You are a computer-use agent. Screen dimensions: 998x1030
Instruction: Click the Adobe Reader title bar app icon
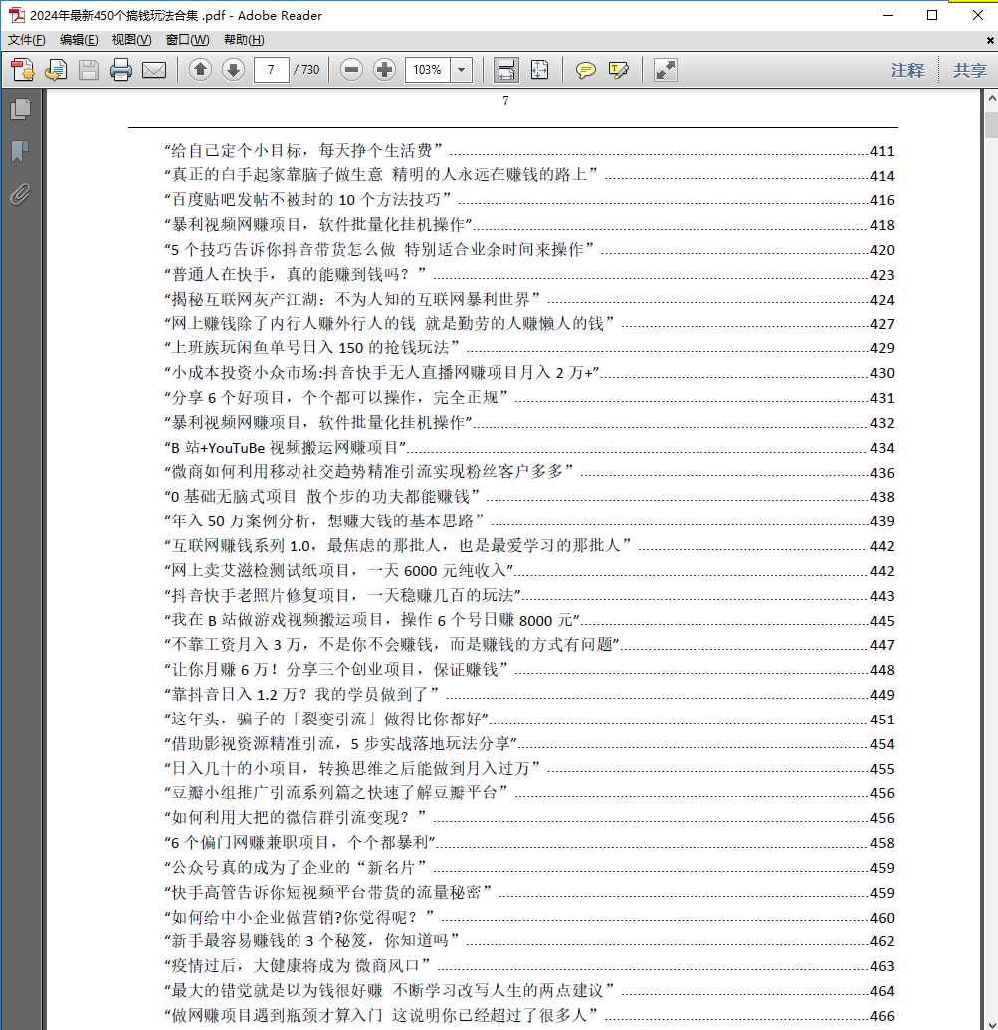(x=16, y=15)
